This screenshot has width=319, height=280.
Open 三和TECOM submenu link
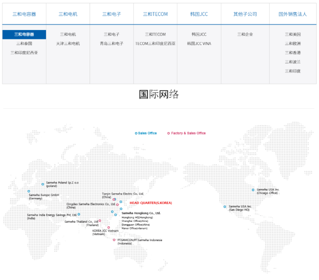coord(155,34)
